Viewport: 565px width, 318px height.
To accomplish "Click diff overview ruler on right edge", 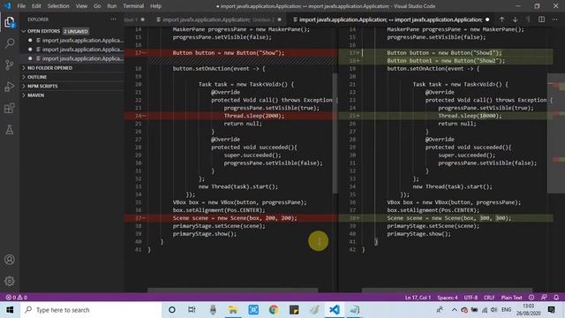I will pos(556,133).
